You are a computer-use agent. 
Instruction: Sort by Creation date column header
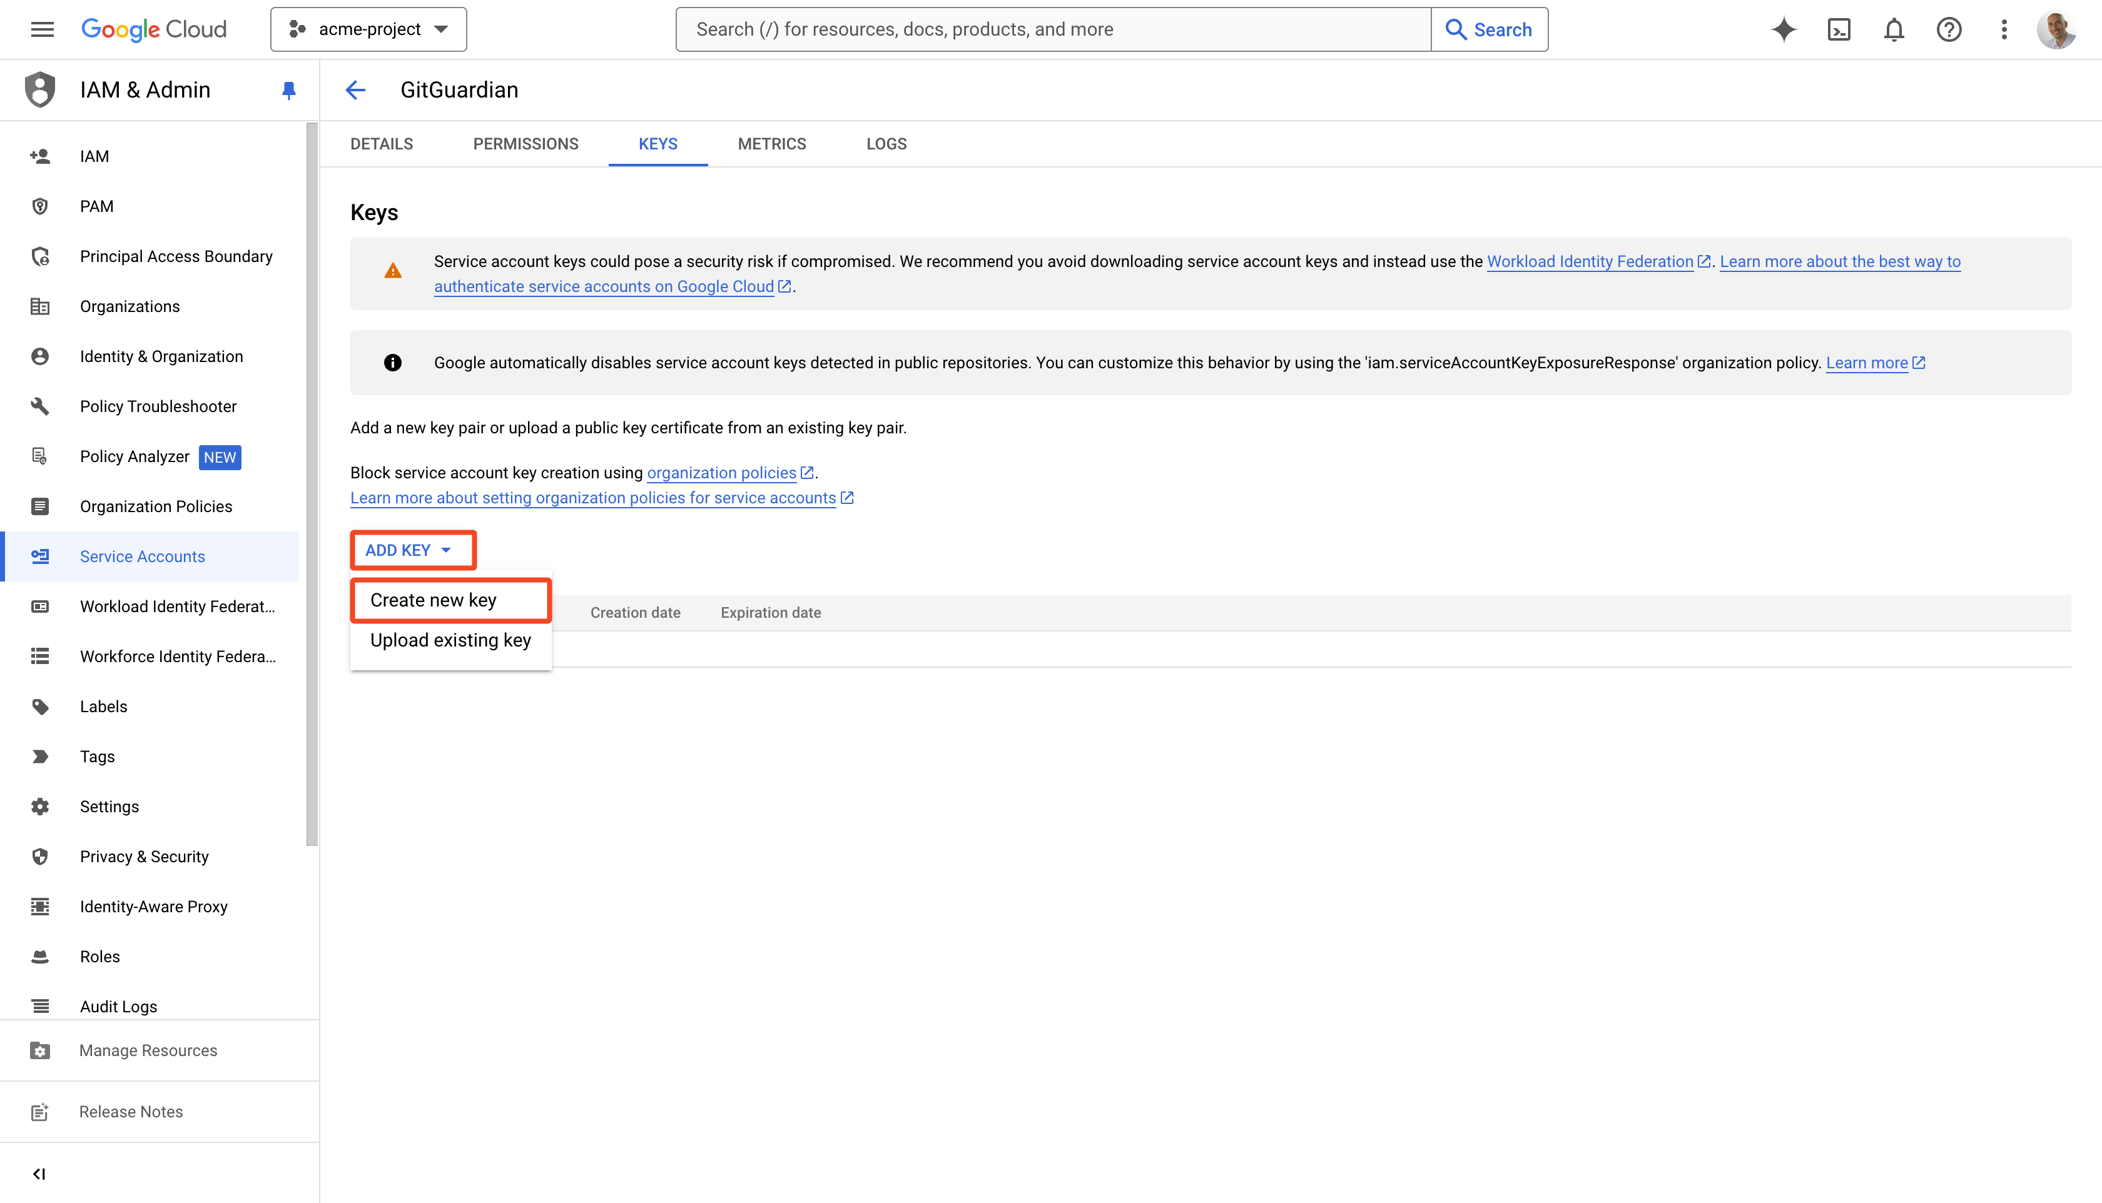636,612
